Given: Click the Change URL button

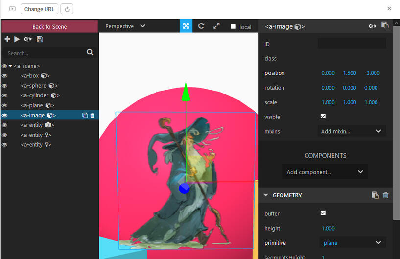Looking at the screenshot, I should 39,9.
